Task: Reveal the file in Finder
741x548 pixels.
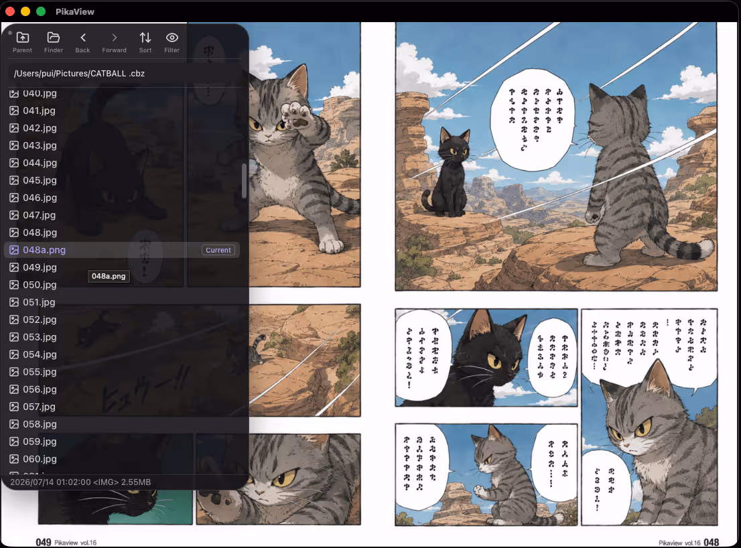Action: point(54,42)
